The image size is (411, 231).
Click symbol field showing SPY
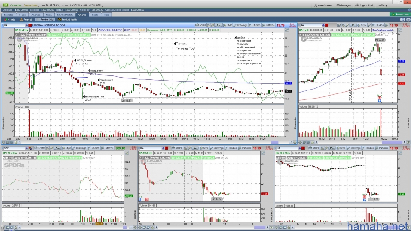point(14,148)
